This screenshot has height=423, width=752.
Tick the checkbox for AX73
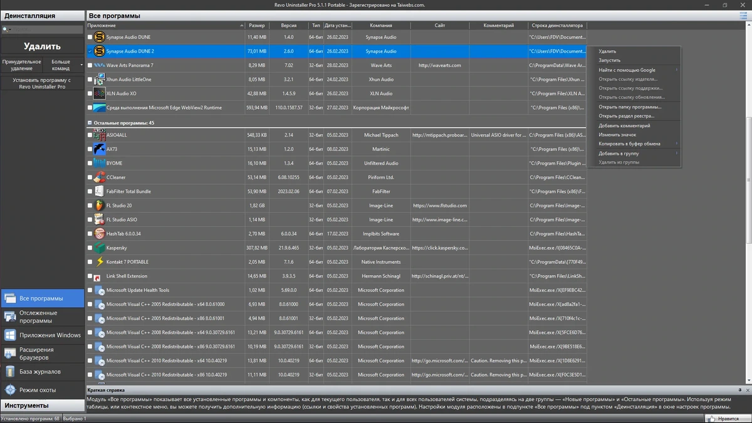[x=90, y=149]
